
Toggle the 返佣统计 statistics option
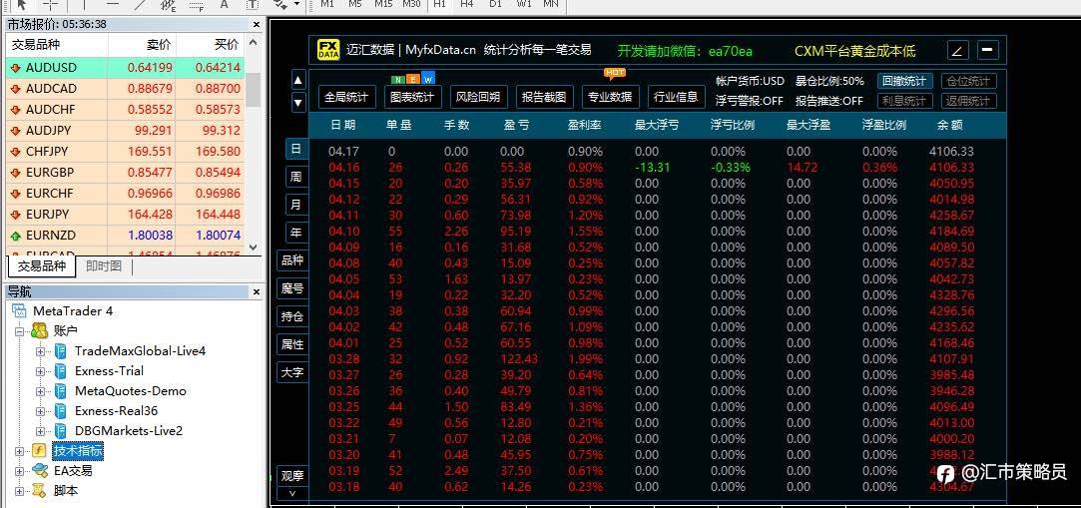[968, 101]
